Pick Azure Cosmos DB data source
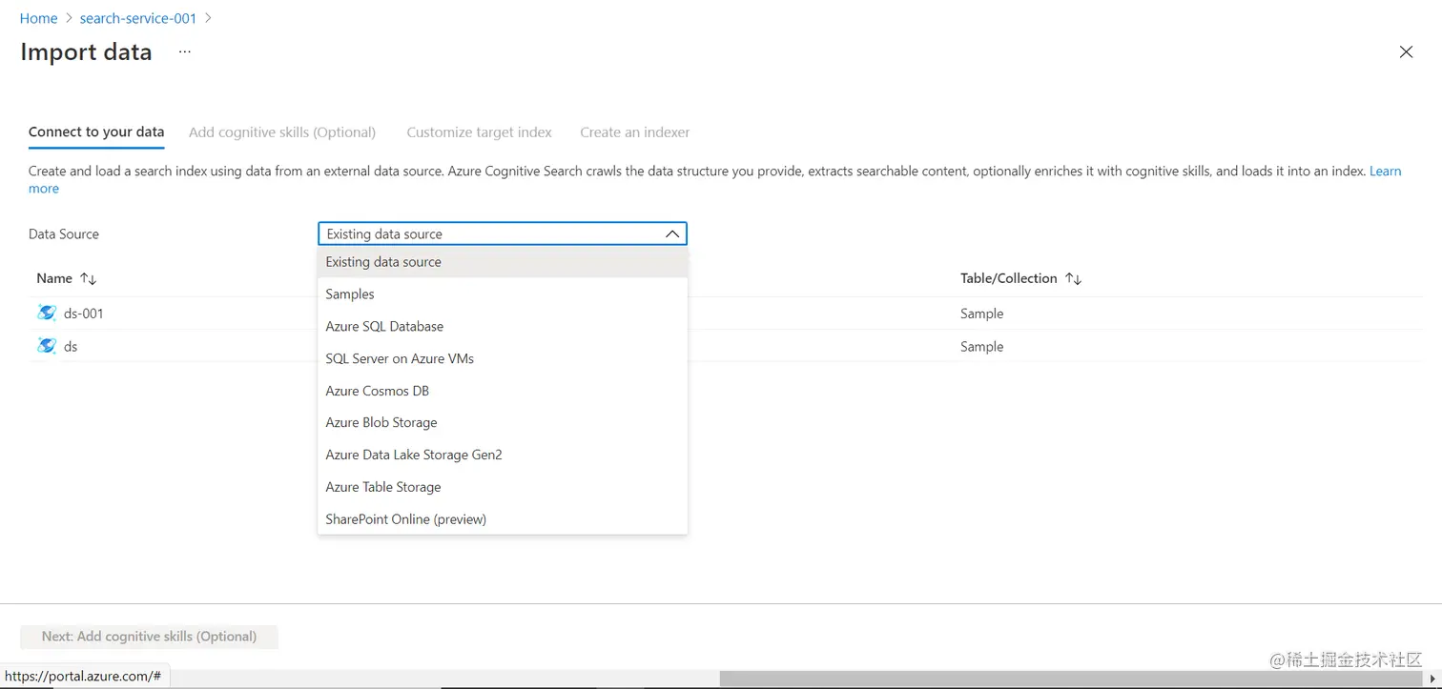 (503, 391)
